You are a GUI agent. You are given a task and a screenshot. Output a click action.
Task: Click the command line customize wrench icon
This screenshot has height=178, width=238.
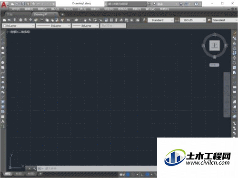point(34,168)
